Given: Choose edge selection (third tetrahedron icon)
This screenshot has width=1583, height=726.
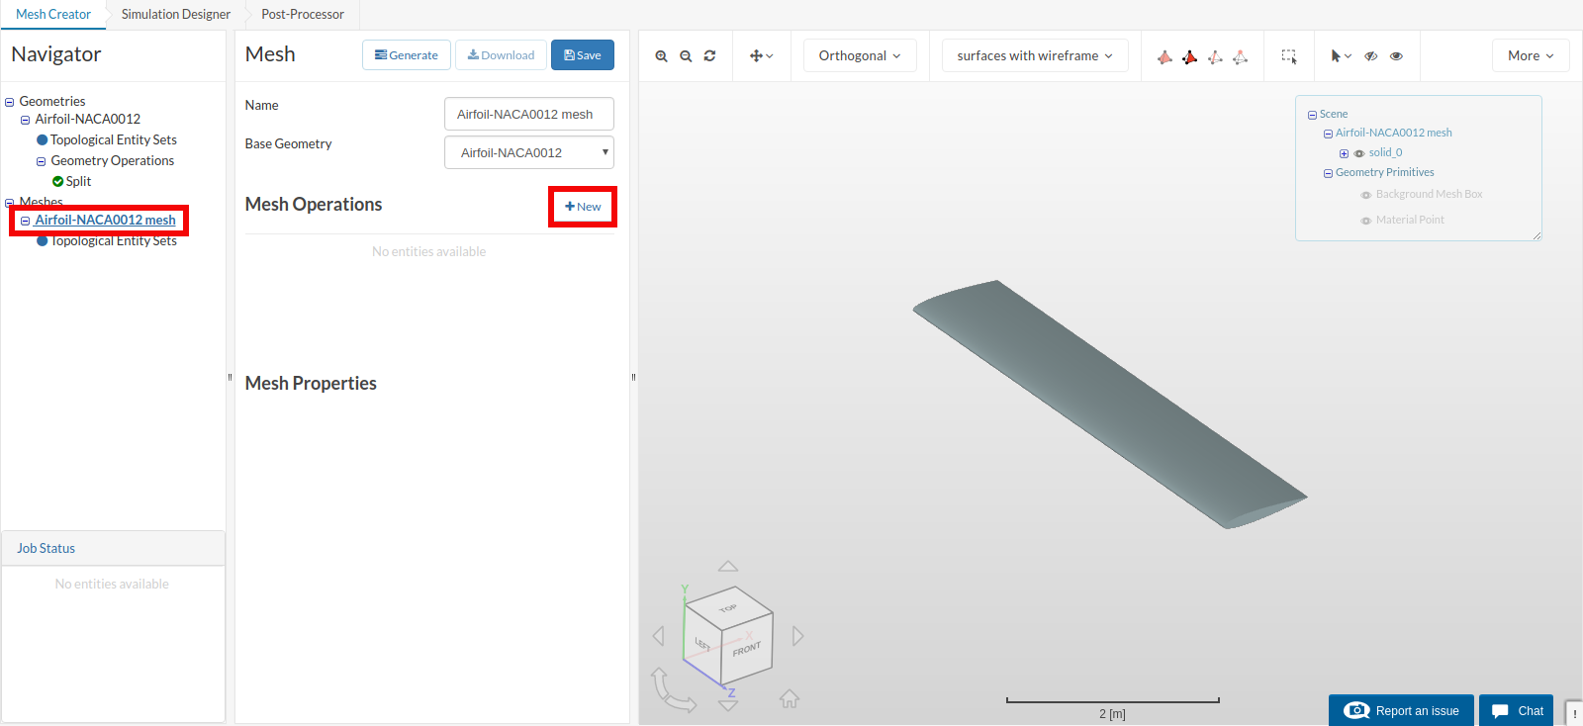Looking at the screenshot, I should (x=1215, y=56).
